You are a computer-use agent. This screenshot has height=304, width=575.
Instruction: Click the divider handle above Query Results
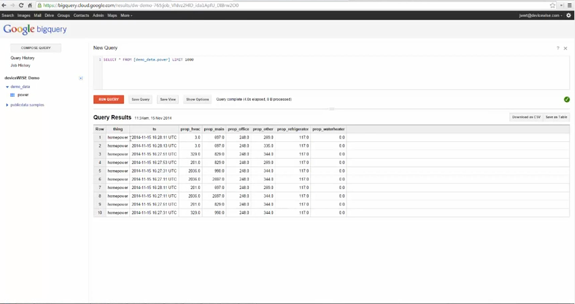pos(331,109)
